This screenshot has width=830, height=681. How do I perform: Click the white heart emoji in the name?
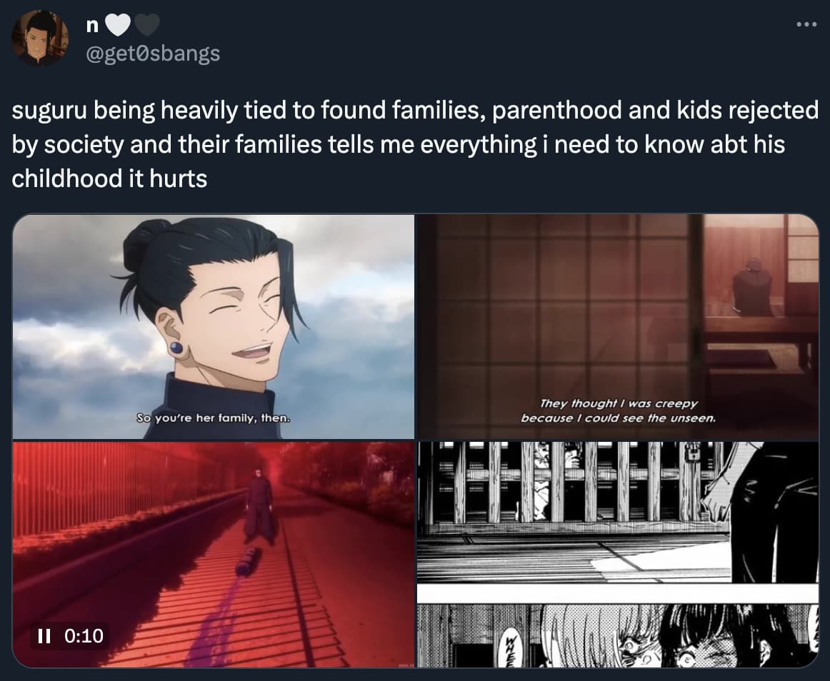118,25
